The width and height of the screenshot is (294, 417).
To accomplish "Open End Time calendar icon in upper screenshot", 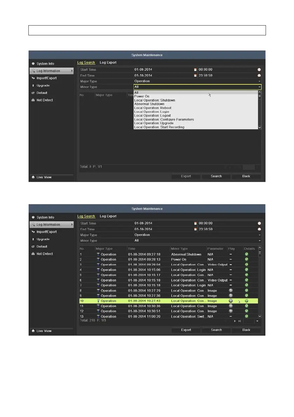I will (x=195, y=76).
